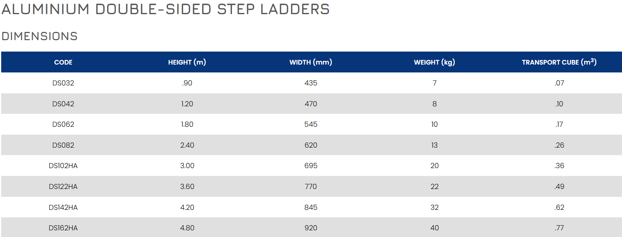The height and width of the screenshot is (237, 622).
Task: Select the DS102HA code cell
Action: [x=63, y=166]
